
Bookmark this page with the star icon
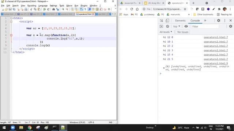[185, 9]
